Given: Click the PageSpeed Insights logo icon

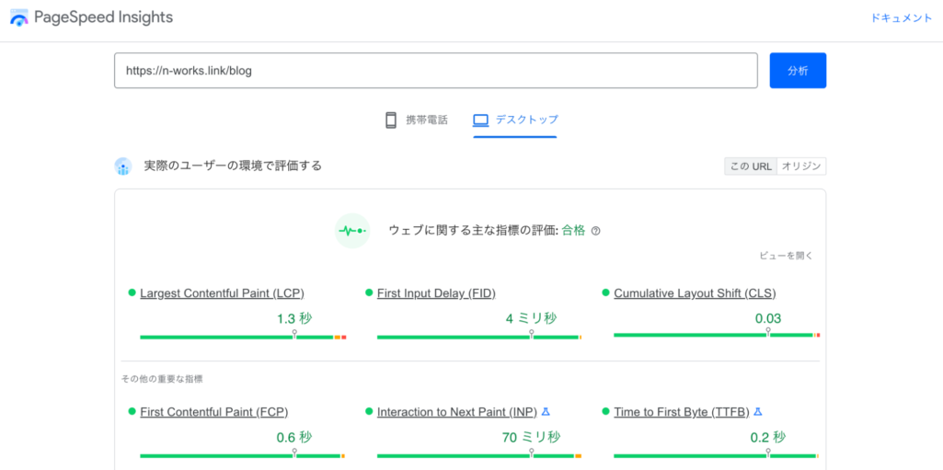Looking at the screenshot, I should (x=19, y=17).
